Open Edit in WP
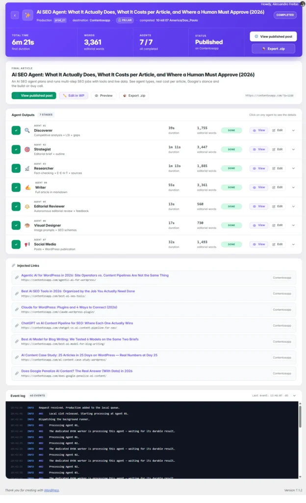This screenshot has height=503, width=306. (x=74, y=96)
